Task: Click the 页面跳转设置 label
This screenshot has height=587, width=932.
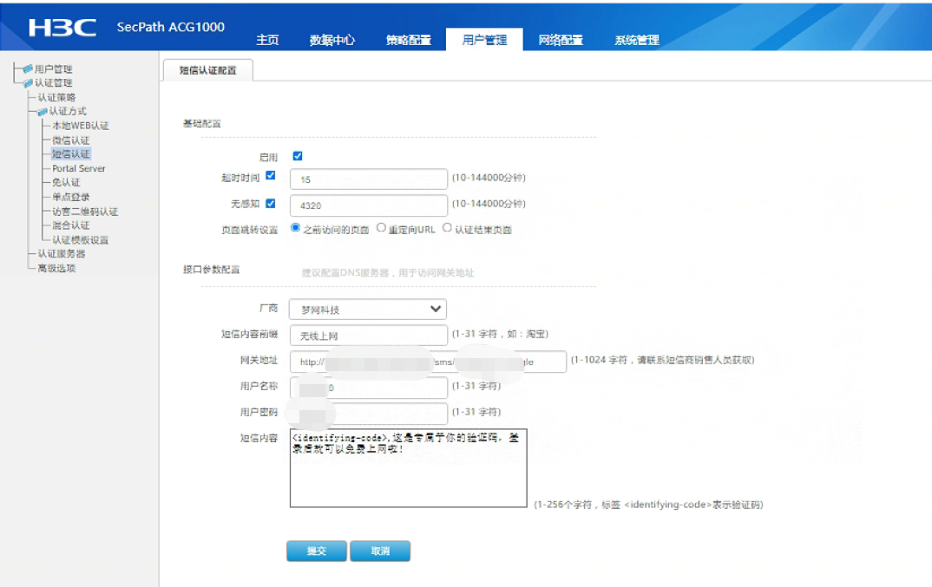Action: 250,230
